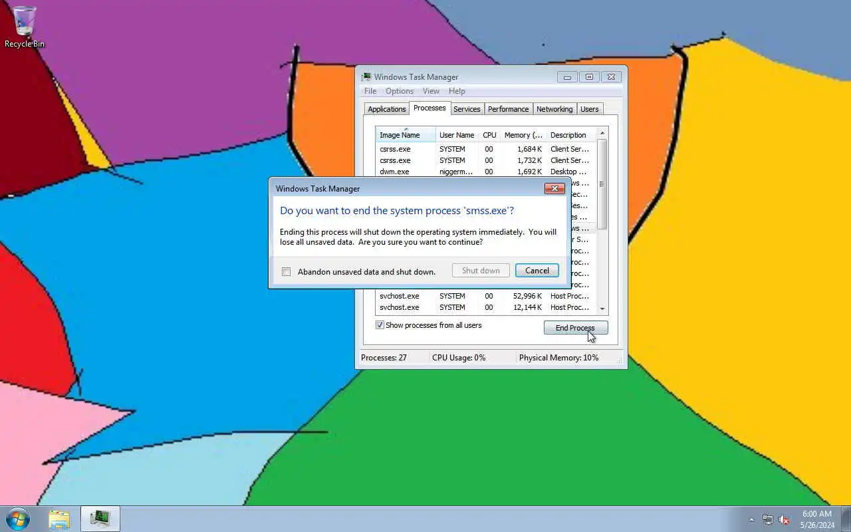Click the process list scroll down arrow
Viewport: 851px width, 532px height.
point(602,309)
